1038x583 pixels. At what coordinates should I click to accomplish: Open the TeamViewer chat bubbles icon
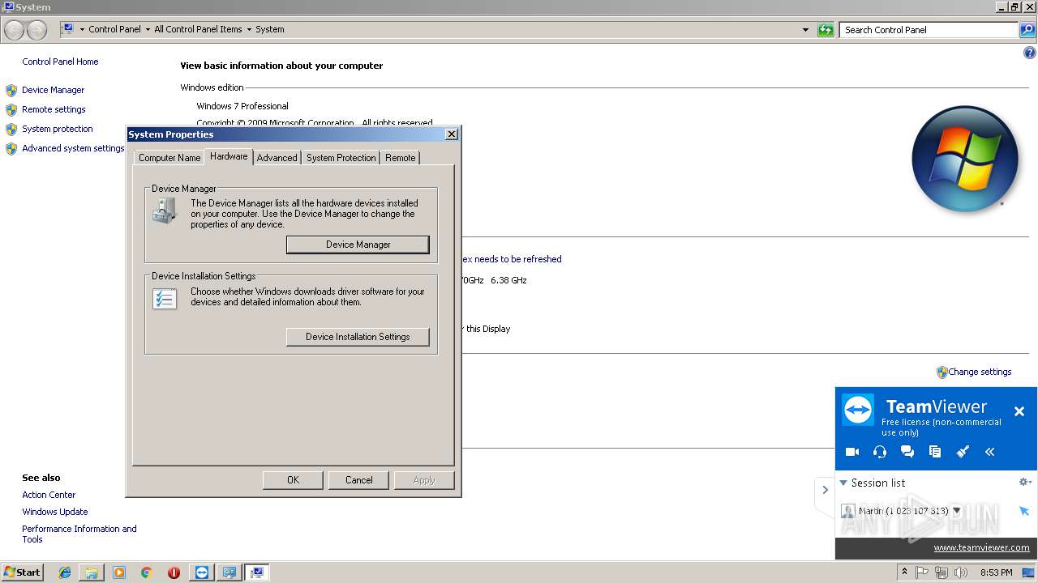(907, 452)
